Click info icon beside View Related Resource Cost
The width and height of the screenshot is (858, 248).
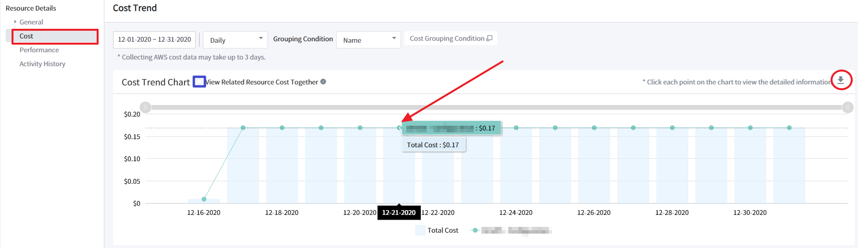pyautogui.click(x=323, y=82)
